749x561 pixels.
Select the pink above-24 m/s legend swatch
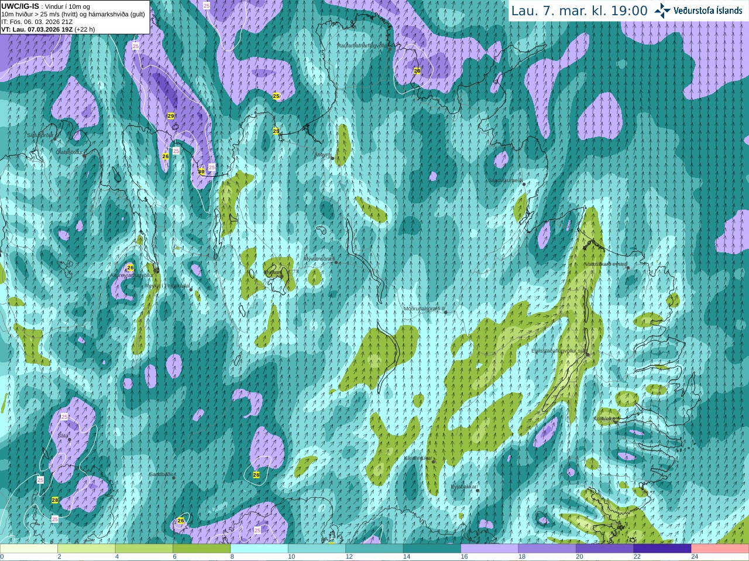point(720,549)
